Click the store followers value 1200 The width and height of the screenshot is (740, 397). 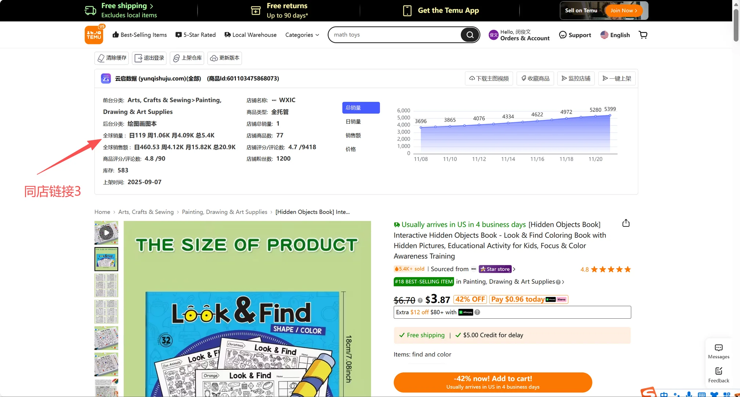[x=284, y=159]
